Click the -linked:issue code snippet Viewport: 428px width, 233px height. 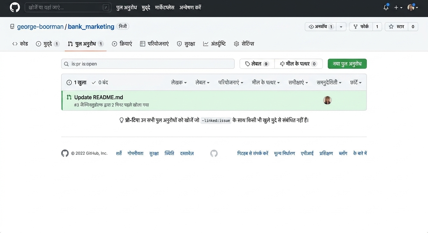pos(216,120)
